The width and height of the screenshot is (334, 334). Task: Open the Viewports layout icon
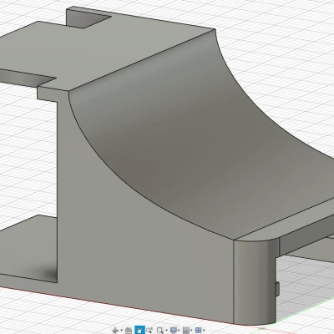coord(198,331)
